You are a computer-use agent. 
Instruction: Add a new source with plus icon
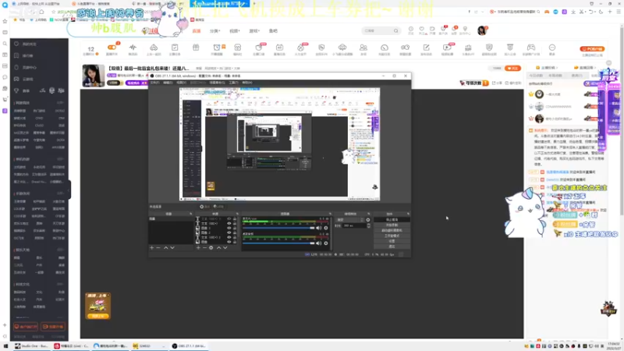(x=198, y=248)
